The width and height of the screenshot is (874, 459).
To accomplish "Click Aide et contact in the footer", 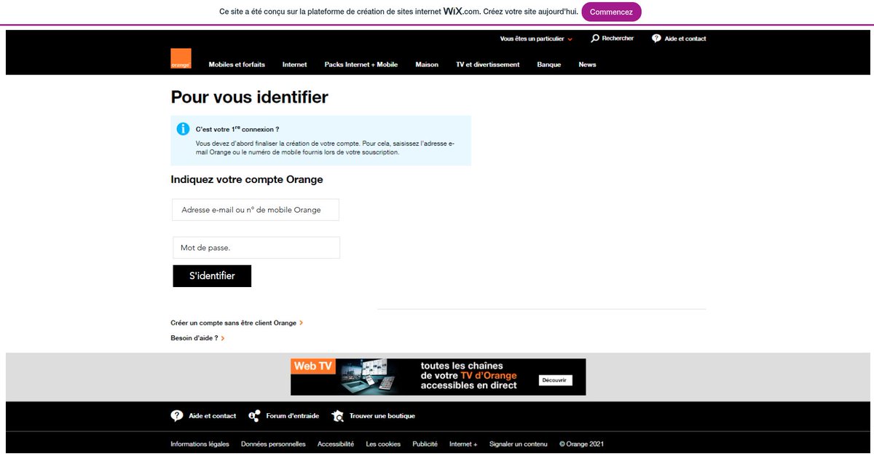I will tap(213, 416).
